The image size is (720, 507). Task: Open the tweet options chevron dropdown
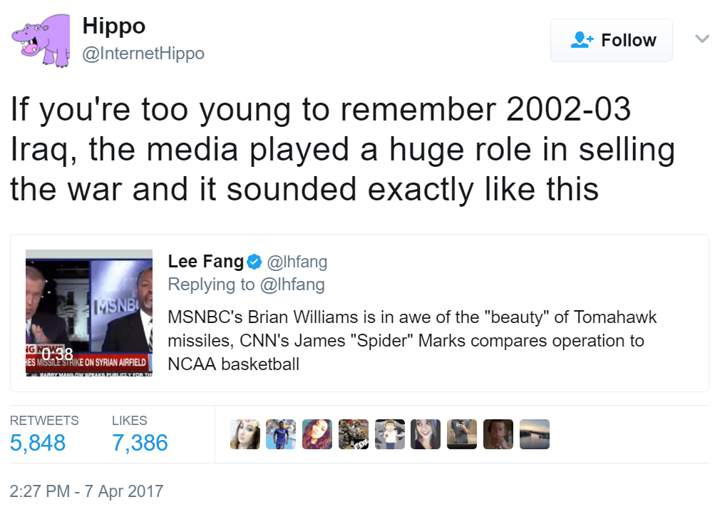click(x=702, y=39)
